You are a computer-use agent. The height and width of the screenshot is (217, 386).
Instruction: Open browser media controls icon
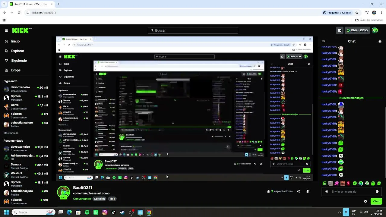[367, 13]
